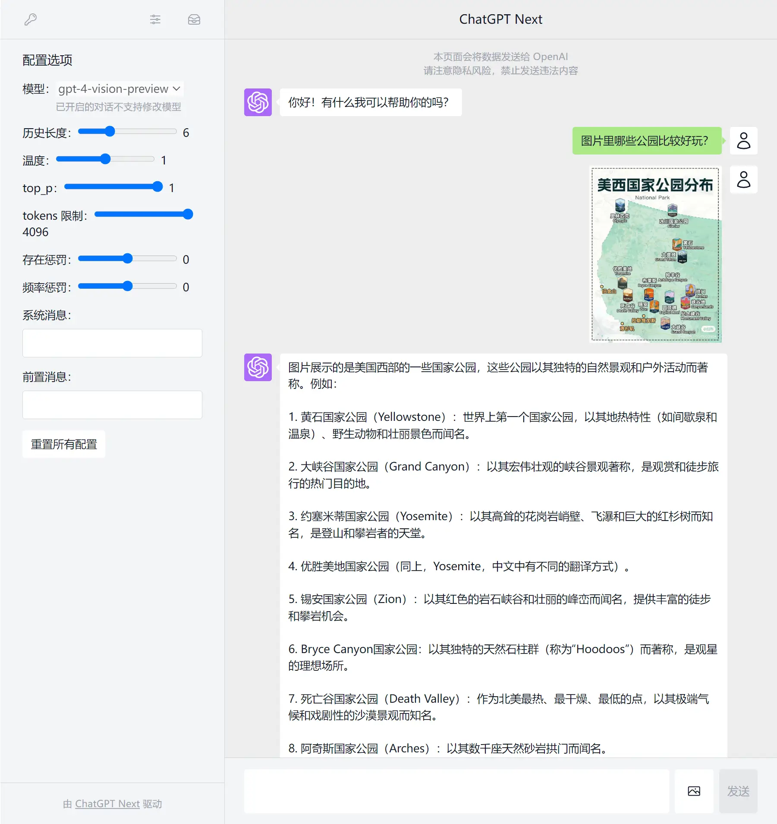
Task: Click the inbox tray icon
Action: (x=194, y=19)
